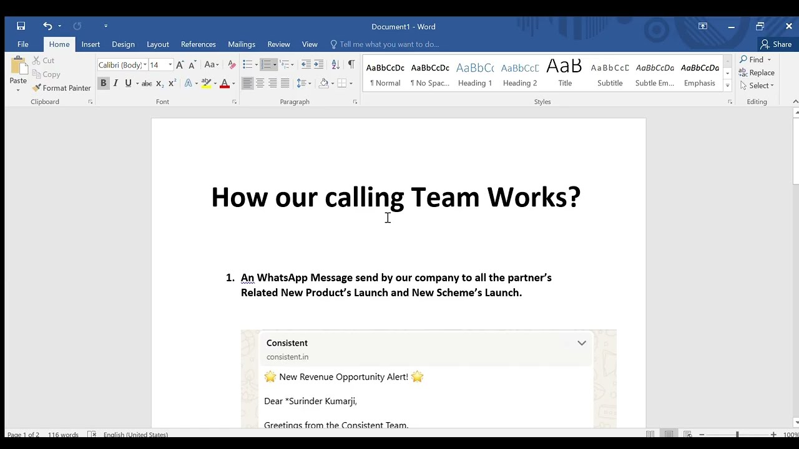Increase font size with grow icon
The width and height of the screenshot is (799, 449).
point(180,65)
